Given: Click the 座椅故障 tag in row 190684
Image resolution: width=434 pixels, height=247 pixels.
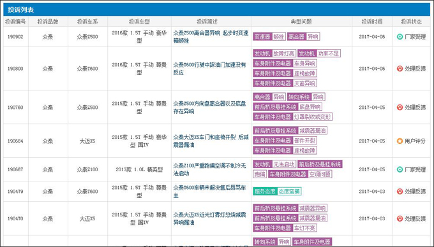Looking at the screenshot, I should pos(285,150).
